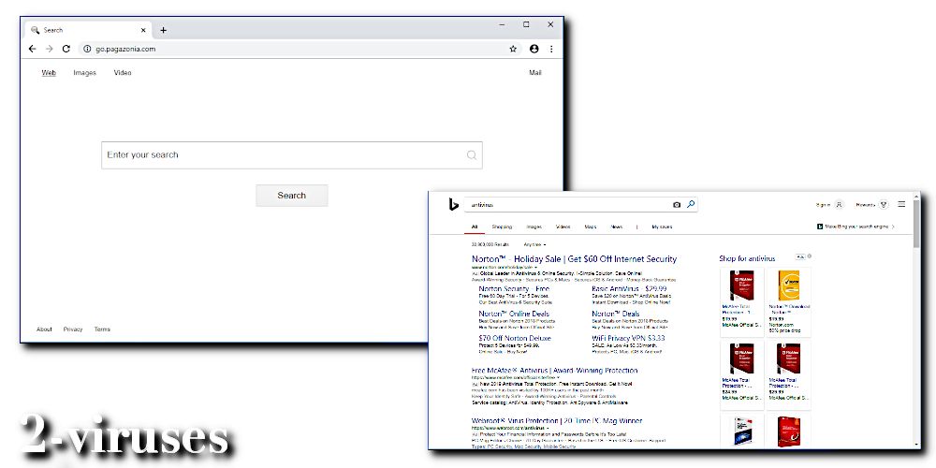Click the Search button on pagazonia
This screenshot has height=468, width=936.
tap(291, 196)
